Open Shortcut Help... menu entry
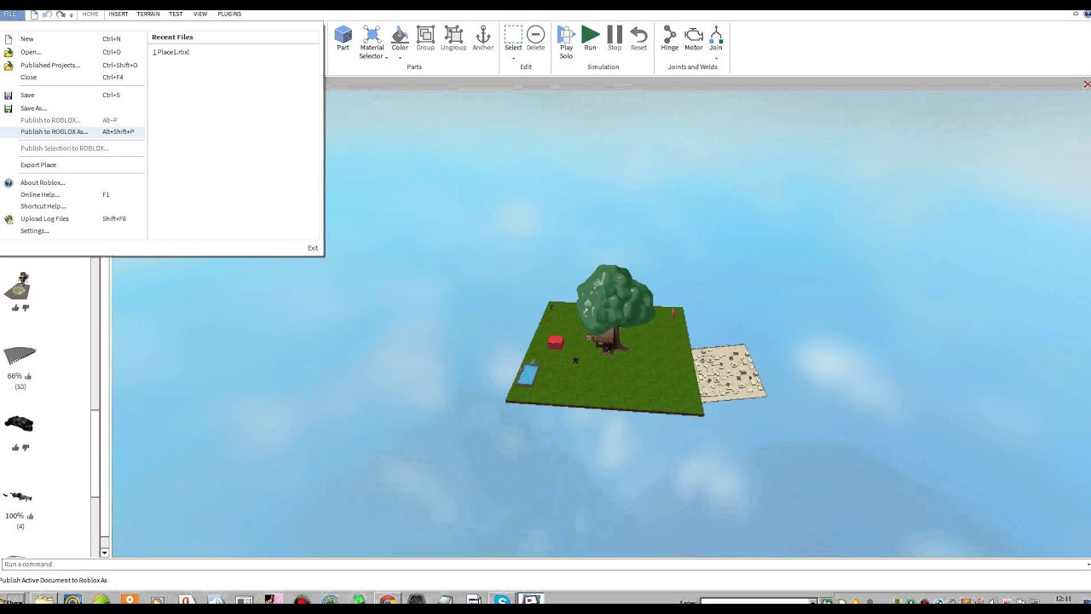The width and height of the screenshot is (1091, 614). [73, 206]
